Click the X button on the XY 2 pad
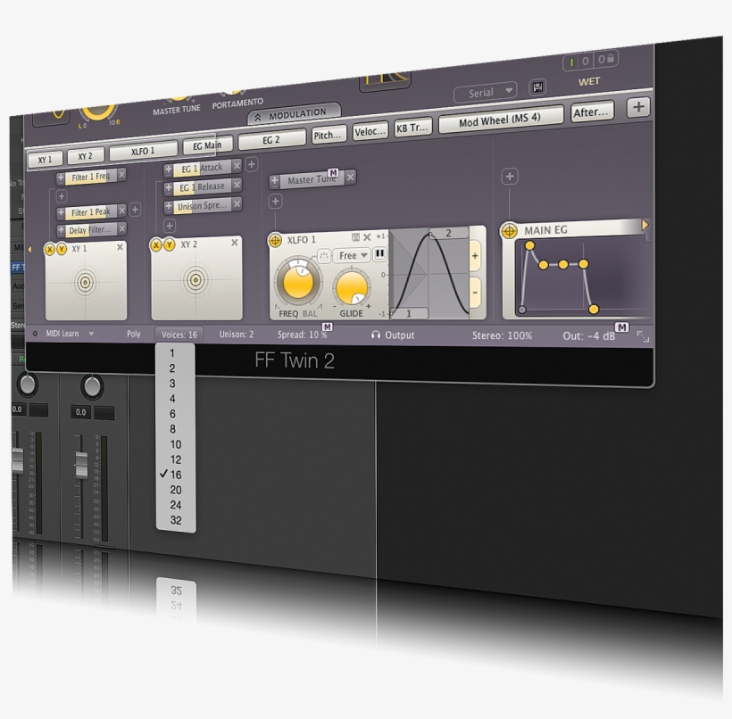Image resolution: width=732 pixels, height=719 pixels. pos(156,245)
